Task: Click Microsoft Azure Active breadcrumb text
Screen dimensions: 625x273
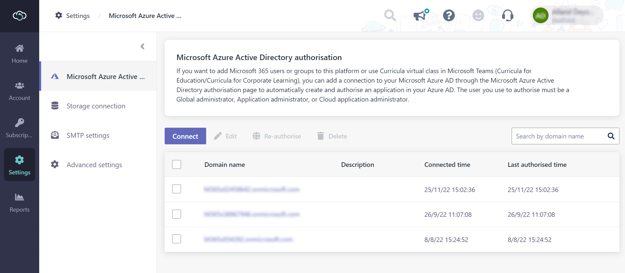Action: click(145, 16)
